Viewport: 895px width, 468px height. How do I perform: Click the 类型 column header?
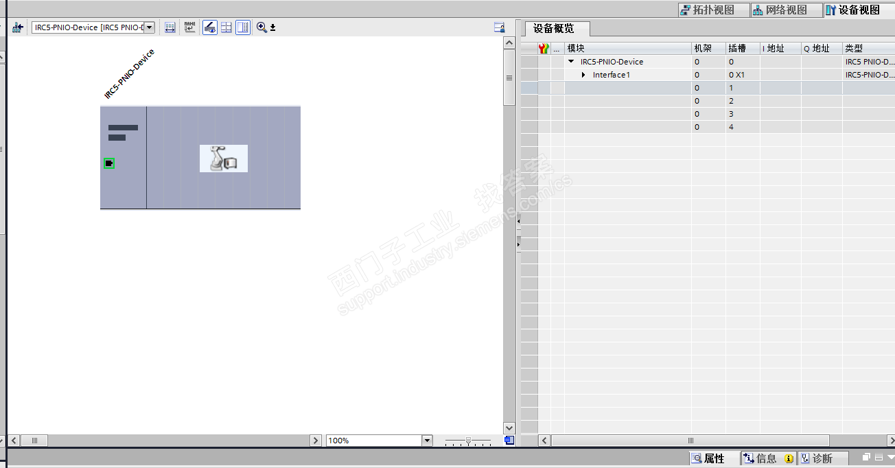[x=868, y=49]
